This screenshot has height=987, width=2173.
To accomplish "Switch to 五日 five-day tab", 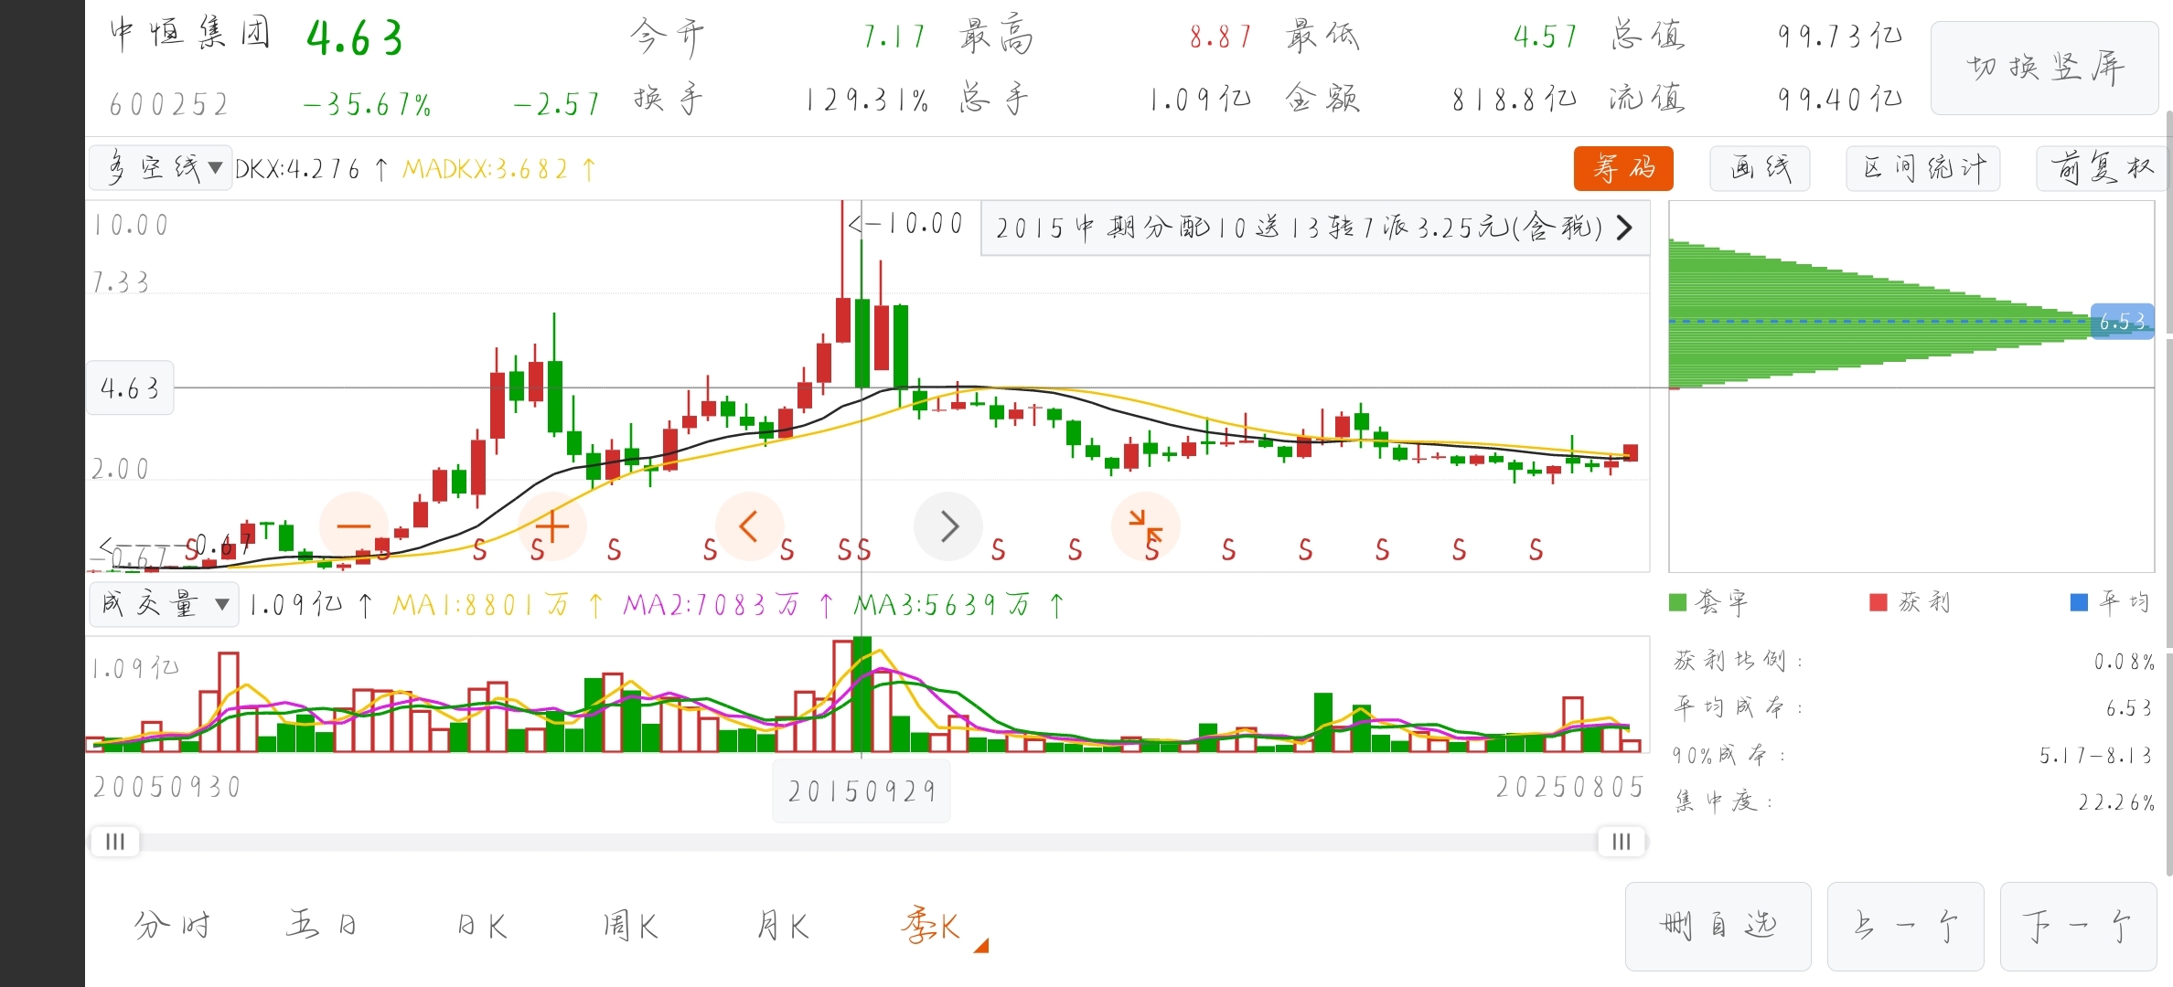I will [x=321, y=927].
